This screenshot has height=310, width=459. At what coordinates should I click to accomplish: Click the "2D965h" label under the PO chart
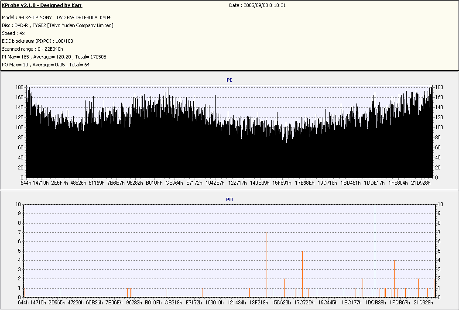pyautogui.click(x=57, y=303)
